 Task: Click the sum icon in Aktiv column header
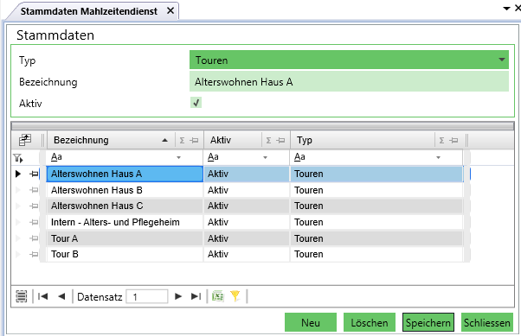point(268,140)
